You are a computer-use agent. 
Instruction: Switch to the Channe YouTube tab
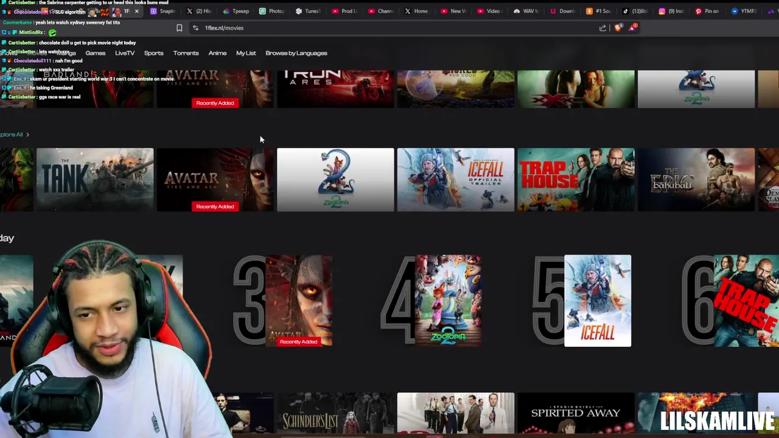pyautogui.click(x=381, y=11)
